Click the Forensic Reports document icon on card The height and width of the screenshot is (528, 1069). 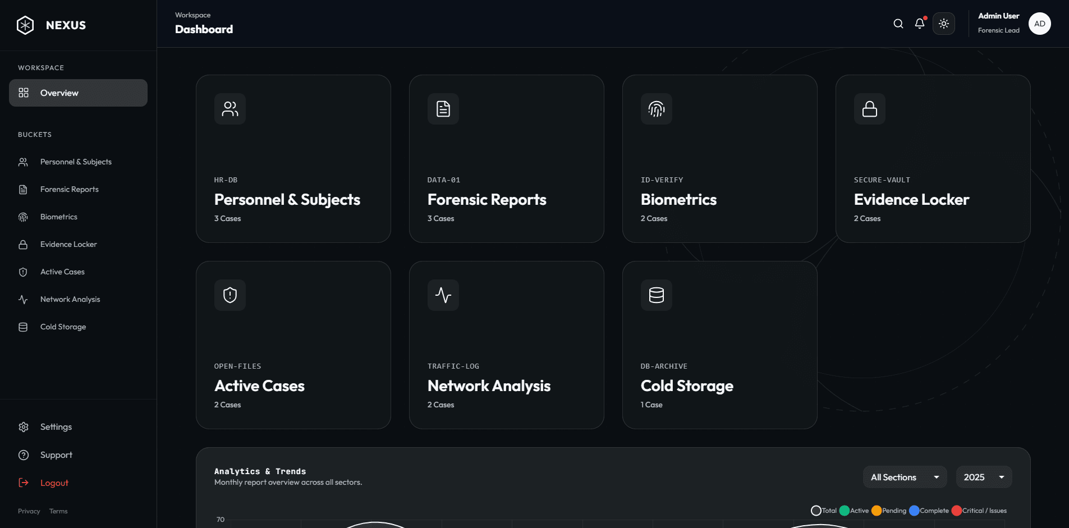pyautogui.click(x=443, y=109)
